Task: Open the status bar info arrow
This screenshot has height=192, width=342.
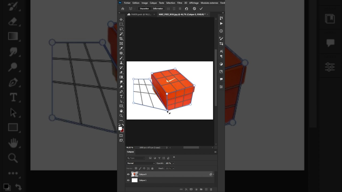Action: (x=167, y=147)
